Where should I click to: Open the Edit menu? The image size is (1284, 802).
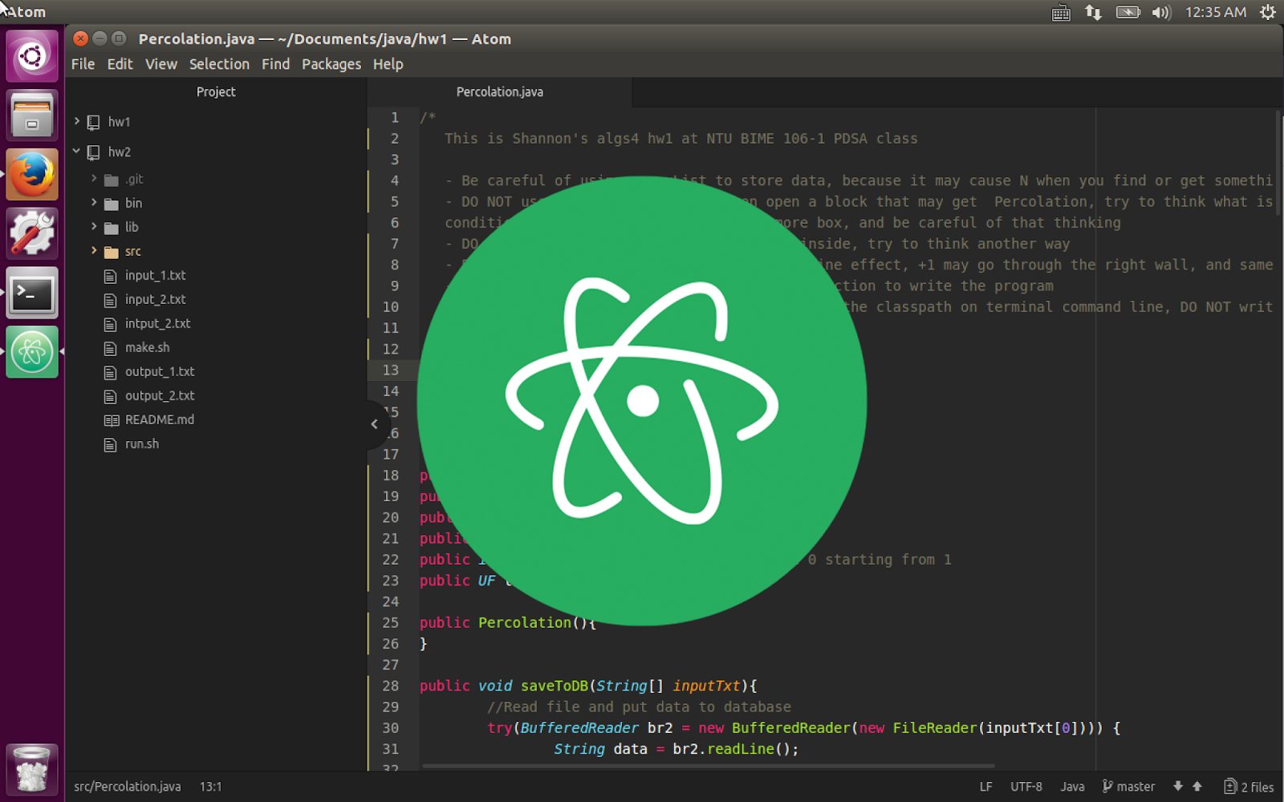click(120, 64)
